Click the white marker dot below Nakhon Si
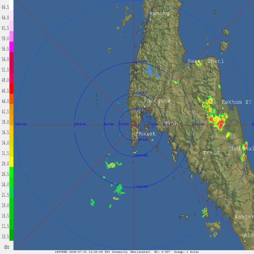 coord(223,108)
